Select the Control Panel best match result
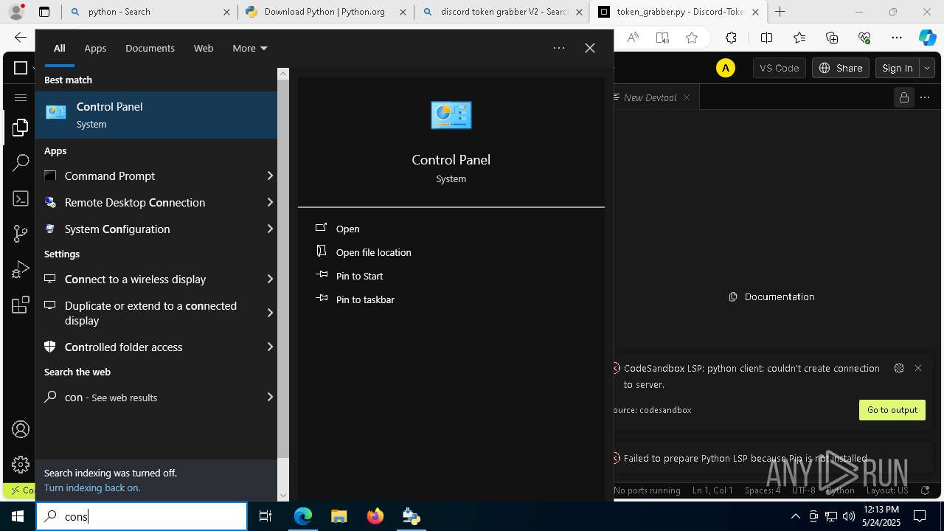The image size is (944, 531). (156, 115)
